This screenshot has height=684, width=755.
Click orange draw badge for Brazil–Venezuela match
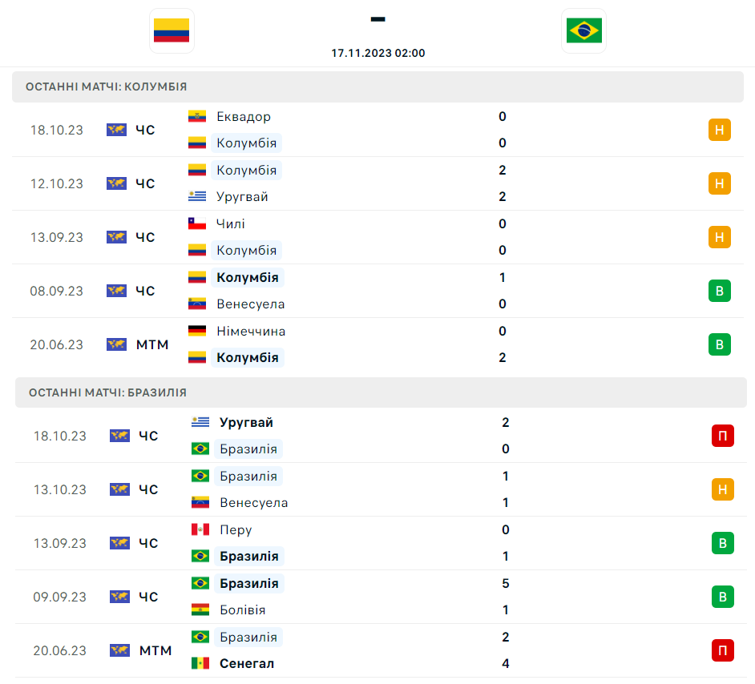[x=723, y=489]
